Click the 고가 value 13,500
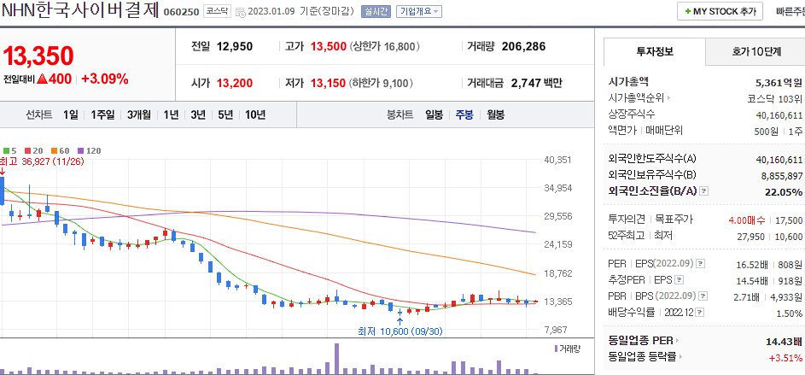 (329, 47)
